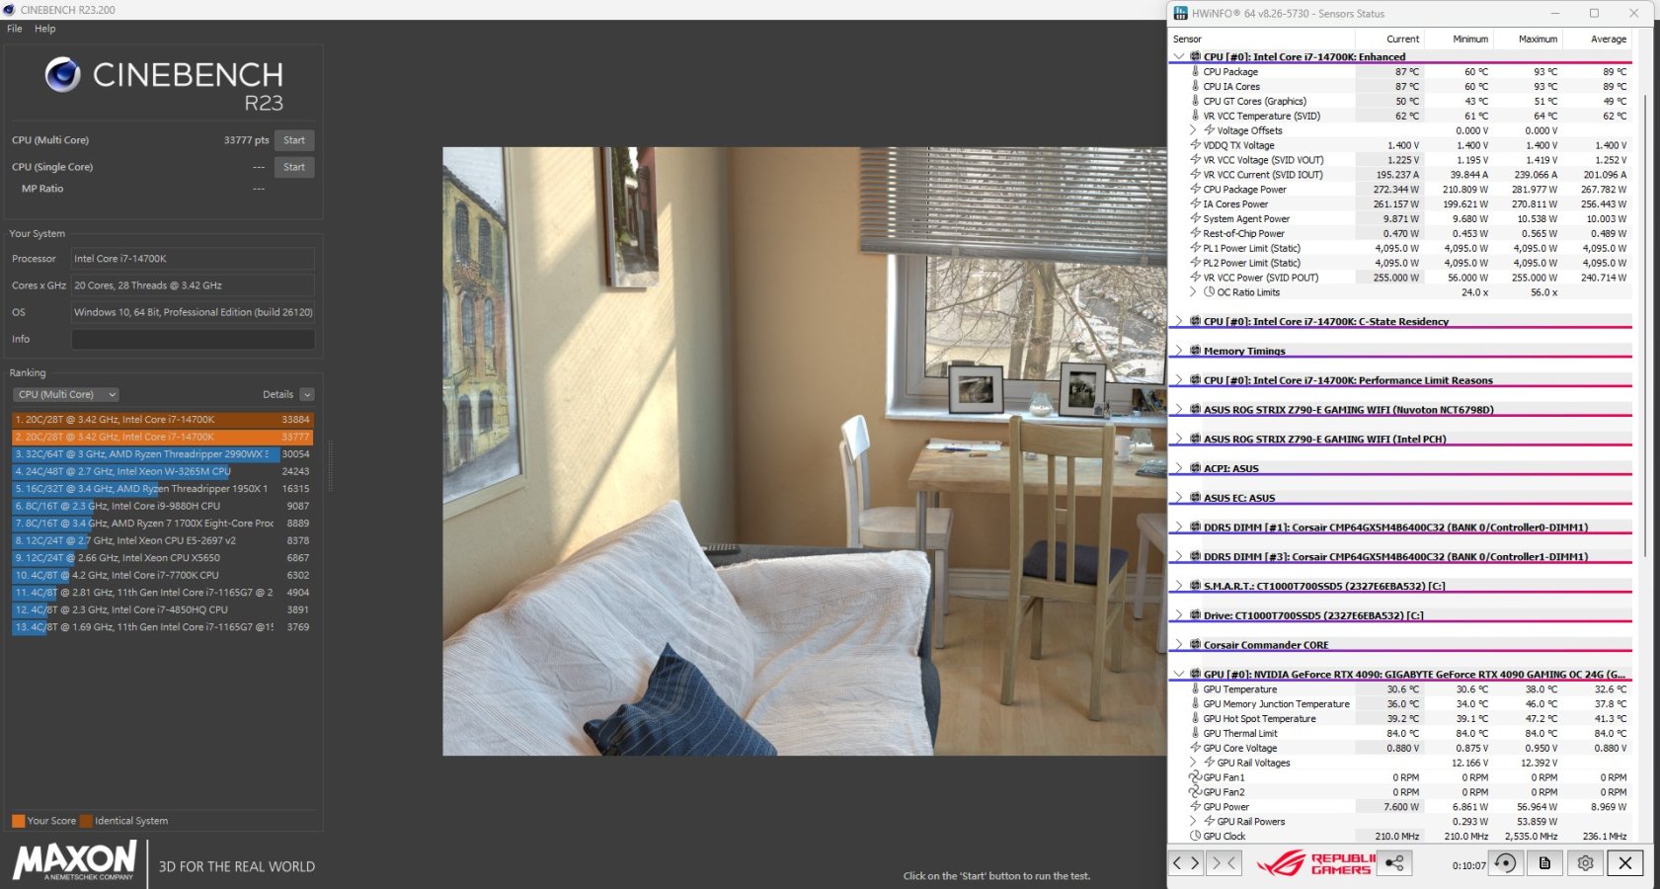The height and width of the screenshot is (889, 1660).
Task: Open the Help menu
Action: pyautogui.click(x=45, y=29)
